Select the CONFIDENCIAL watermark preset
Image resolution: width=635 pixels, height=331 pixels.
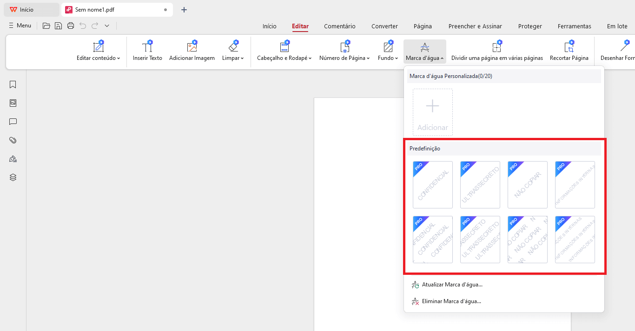[x=432, y=185]
